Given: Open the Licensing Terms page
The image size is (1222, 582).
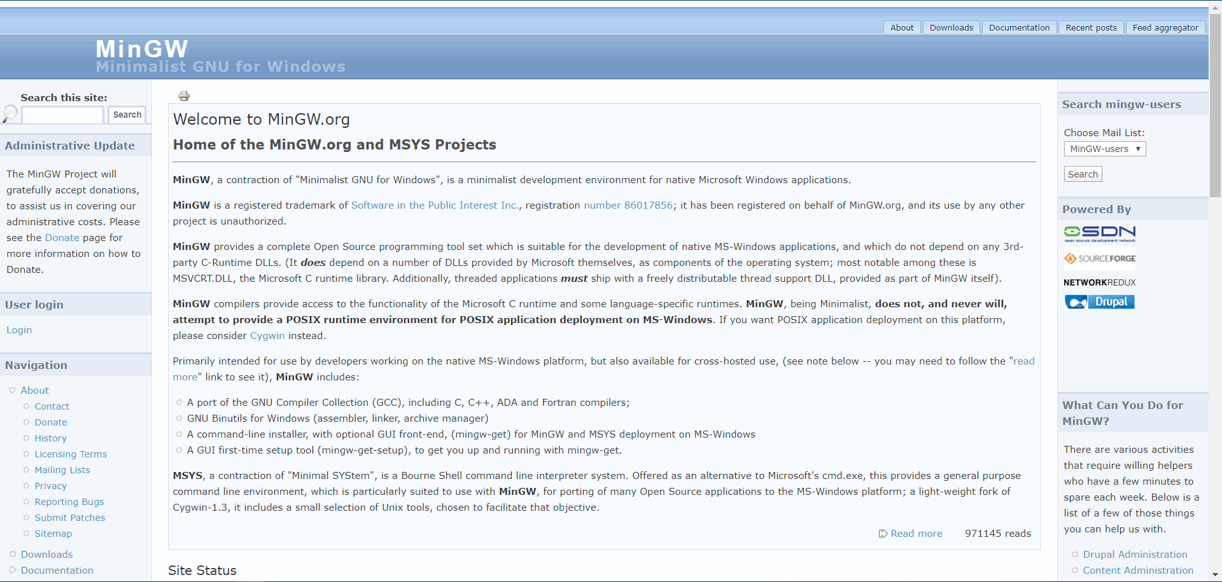Looking at the screenshot, I should (x=71, y=454).
